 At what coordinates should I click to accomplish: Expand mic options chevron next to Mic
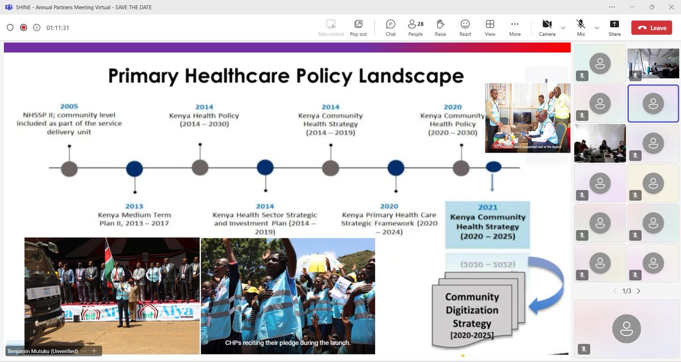(596, 27)
